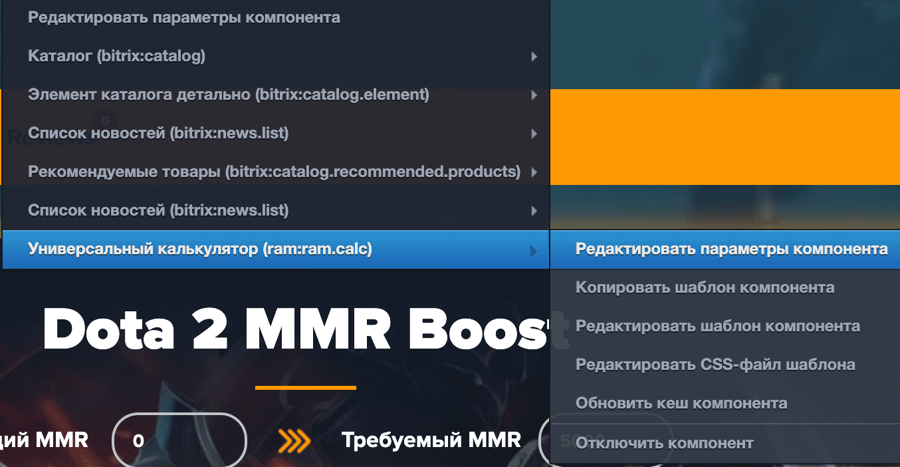
Task: Open top-level 'Редактировать параметры компонента' menu entry
Action: click(276, 18)
